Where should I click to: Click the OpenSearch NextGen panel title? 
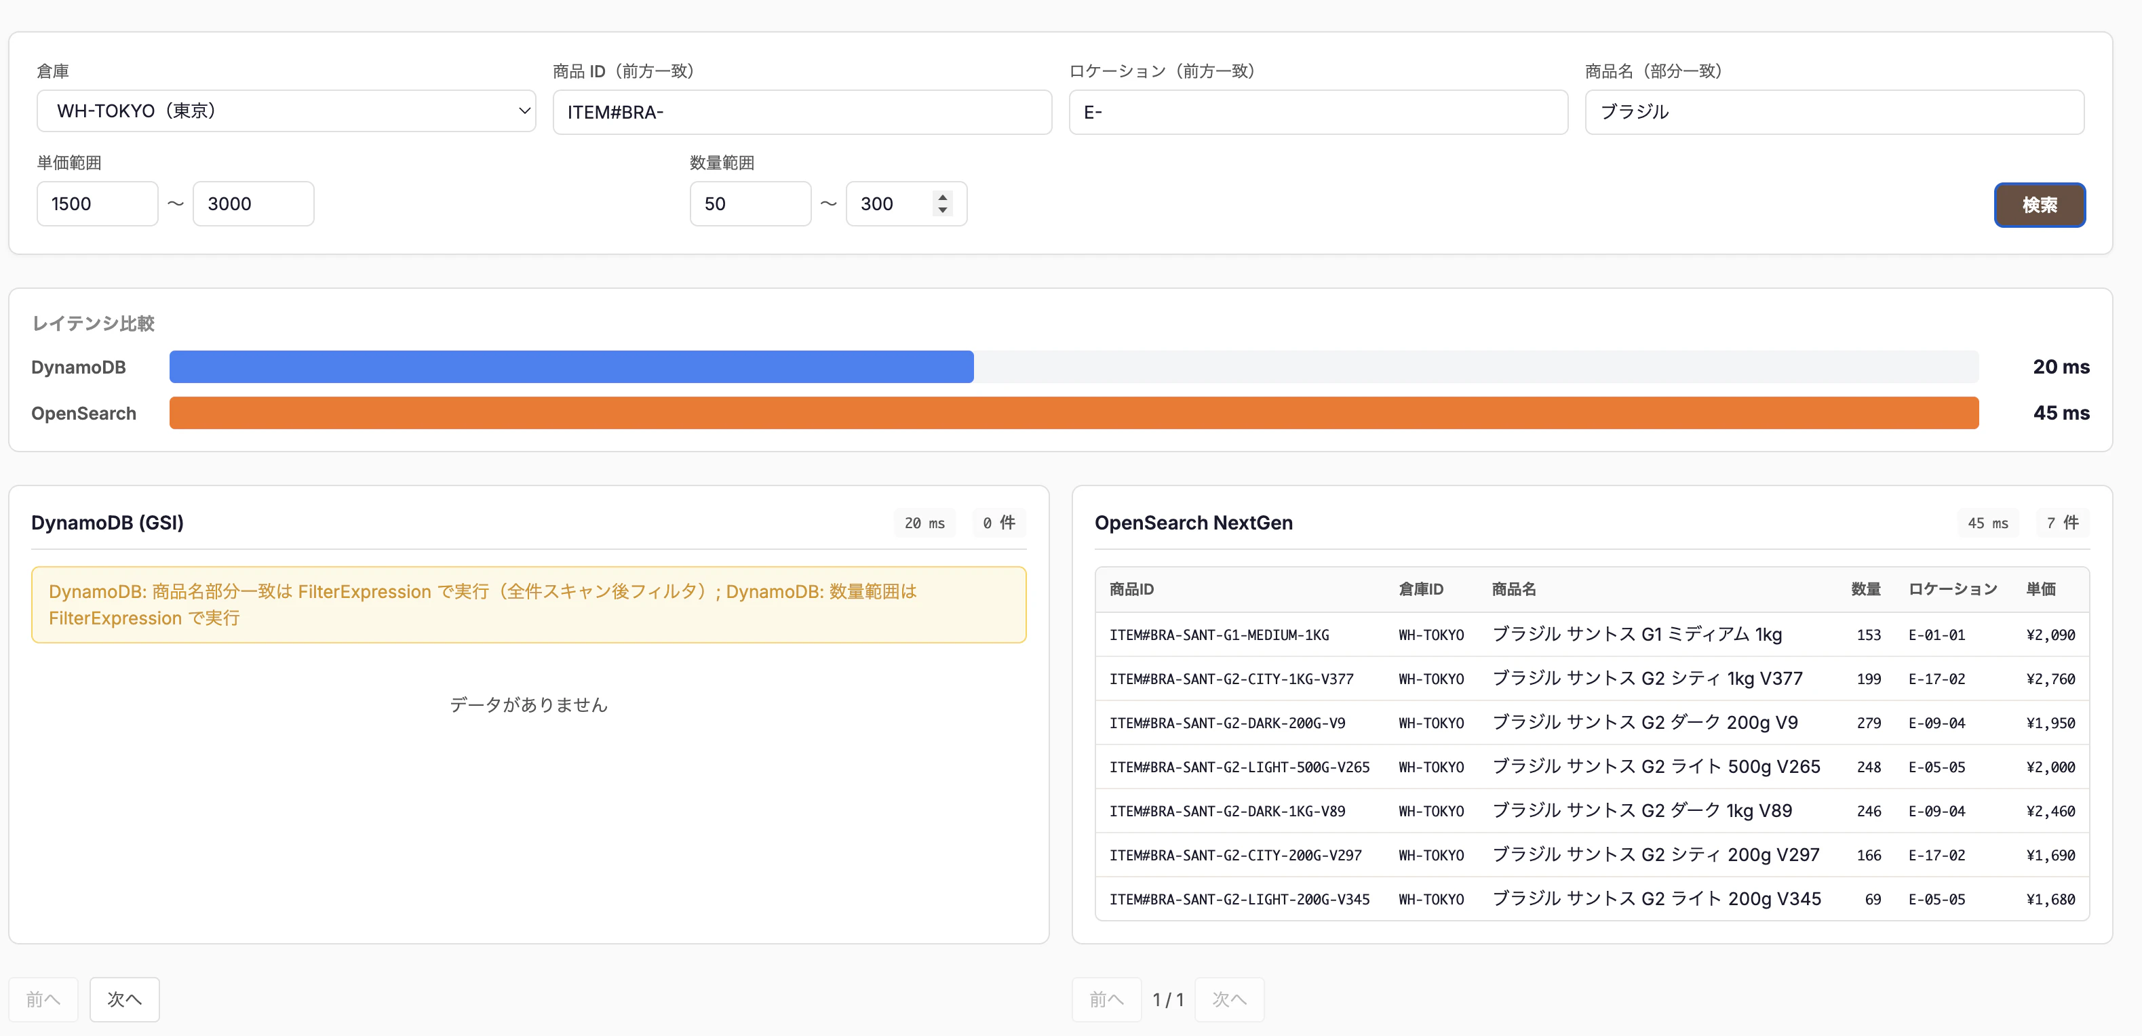tap(1193, 523)
